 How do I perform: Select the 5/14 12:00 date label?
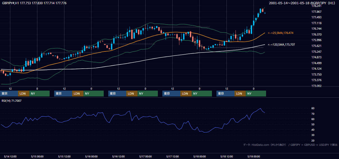(x=10, y=156)
